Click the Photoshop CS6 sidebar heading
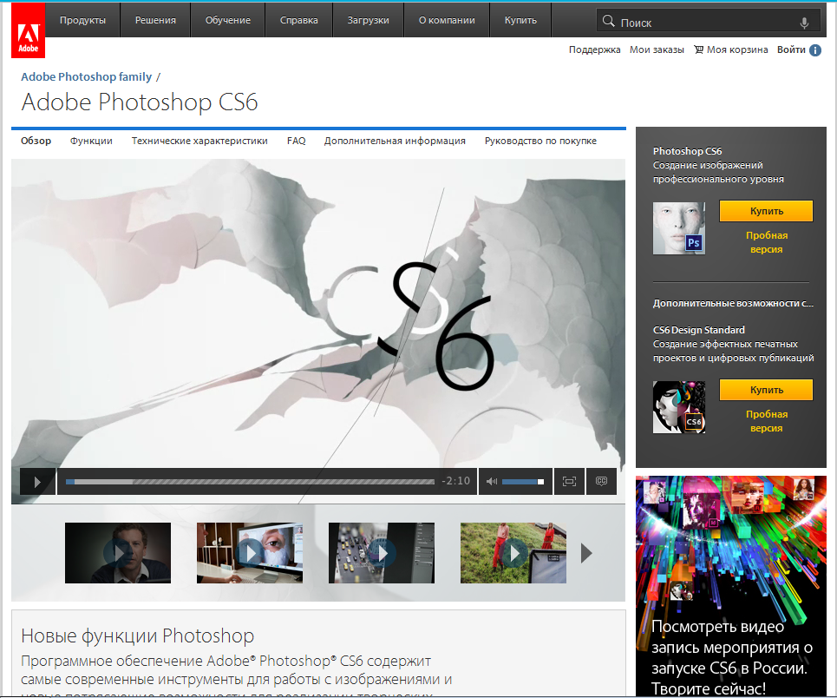The height and width of the screenshot is (698, 837). (x=687, y=151)
